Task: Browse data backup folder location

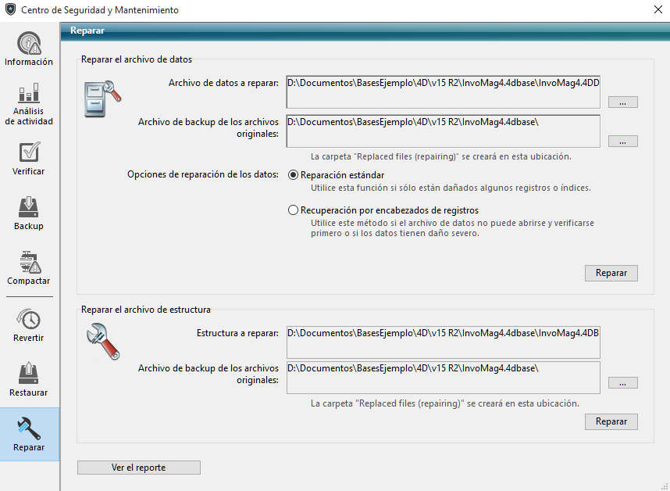Action: pos(622,142)
